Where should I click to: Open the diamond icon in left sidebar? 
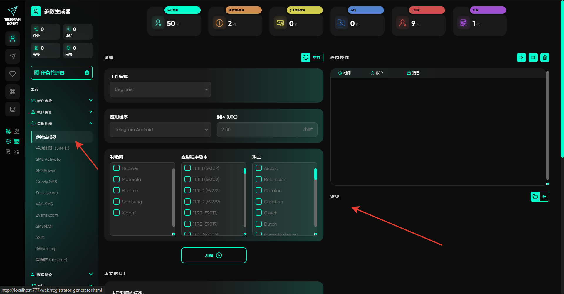coord(13,74)
